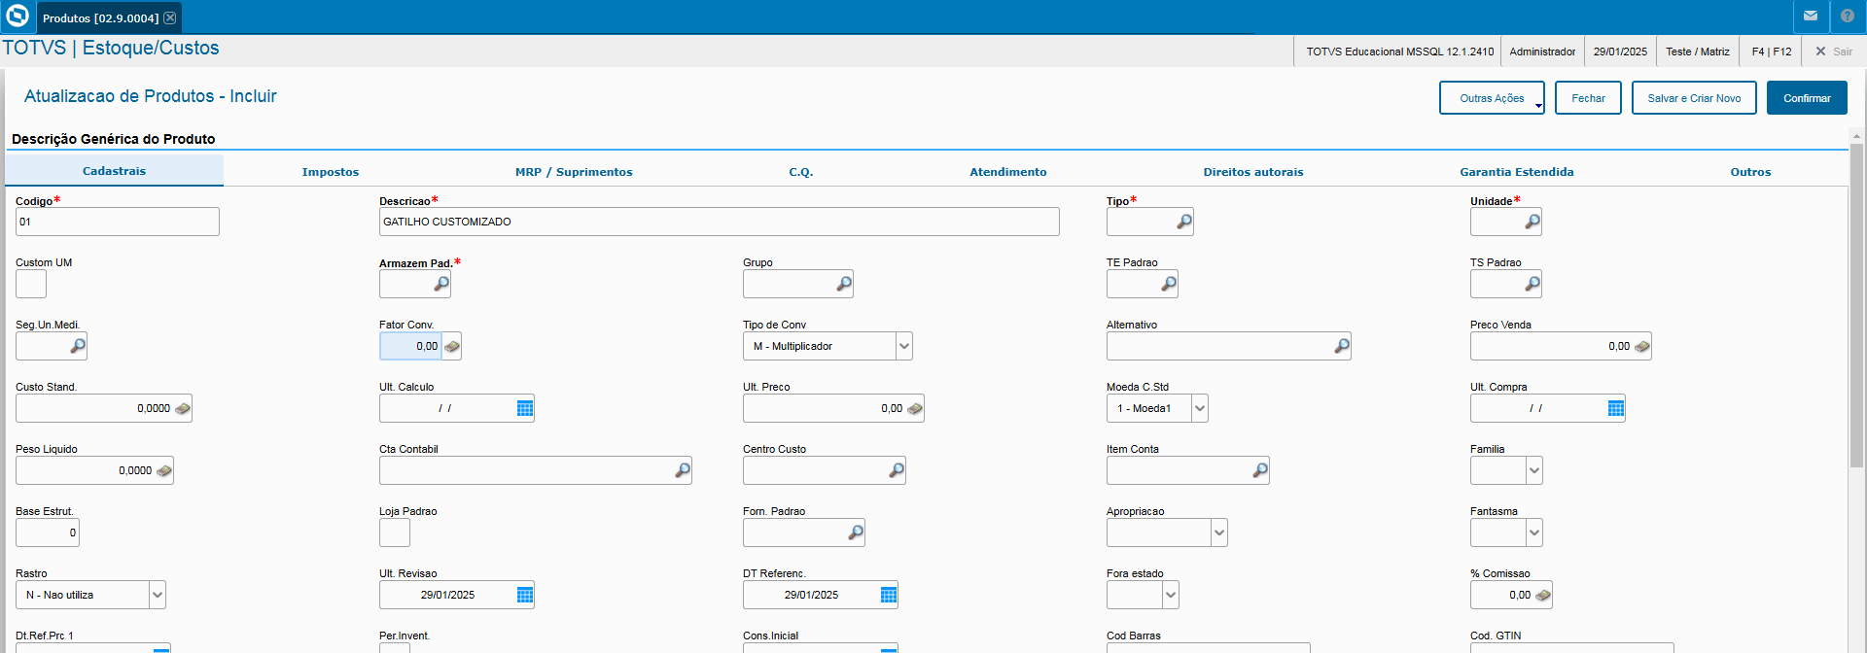Open the Forn. Padrao lookup magnifier
The image size is (1867, 653).
[x=856, y=533]
